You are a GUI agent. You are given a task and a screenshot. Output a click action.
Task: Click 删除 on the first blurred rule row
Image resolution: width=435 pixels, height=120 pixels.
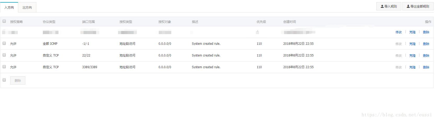tap(426, 32)
